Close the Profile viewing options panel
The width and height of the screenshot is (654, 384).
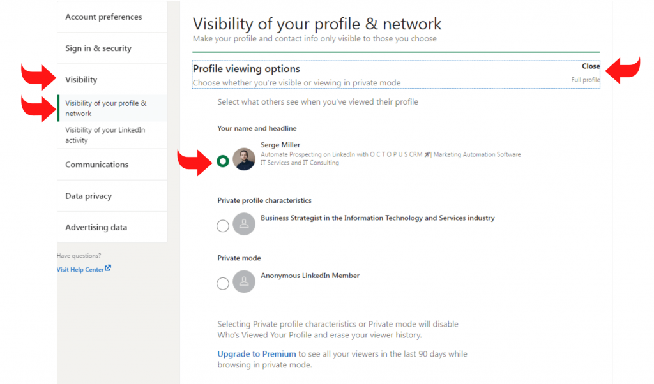(x=591, y=66)
